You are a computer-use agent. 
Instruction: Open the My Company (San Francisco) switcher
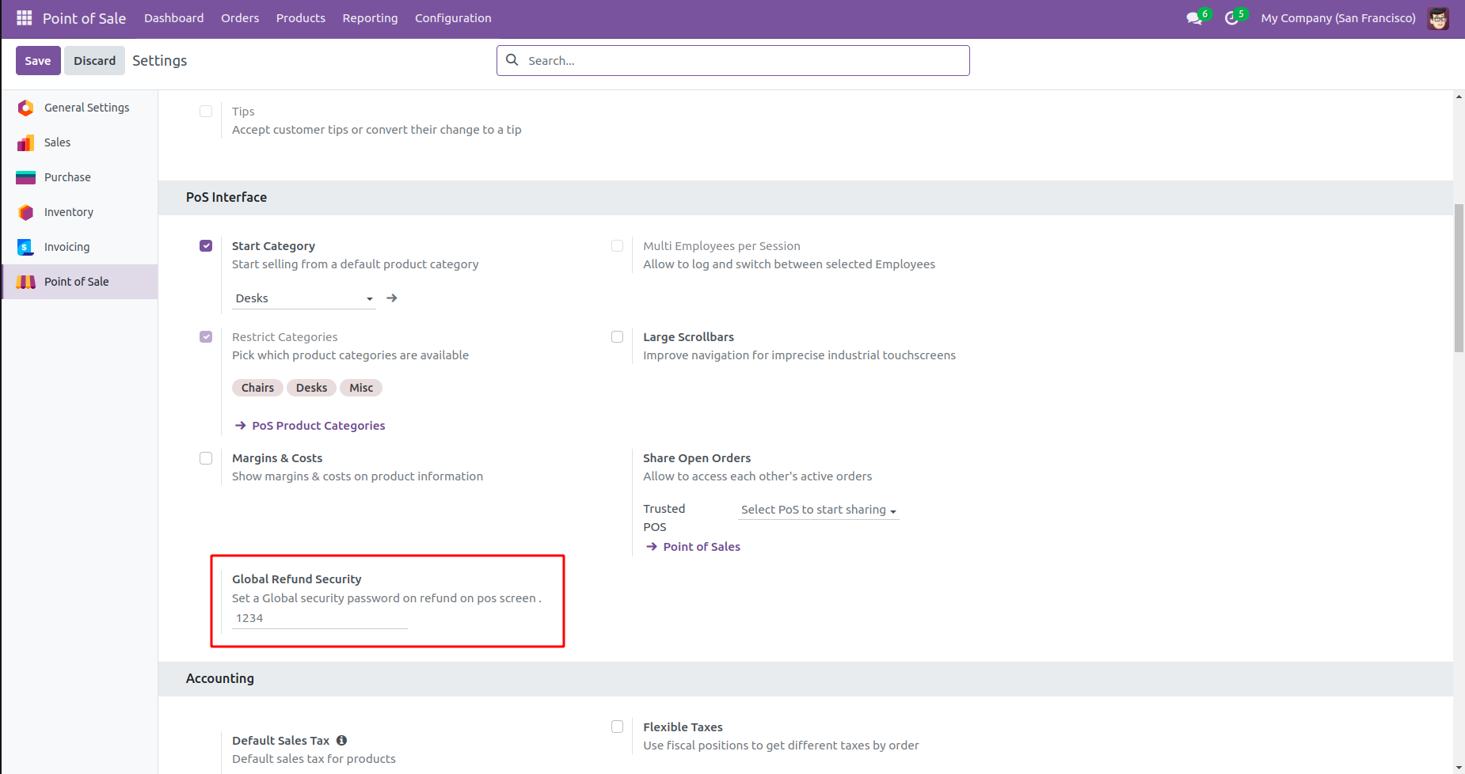pos(1338,18)
